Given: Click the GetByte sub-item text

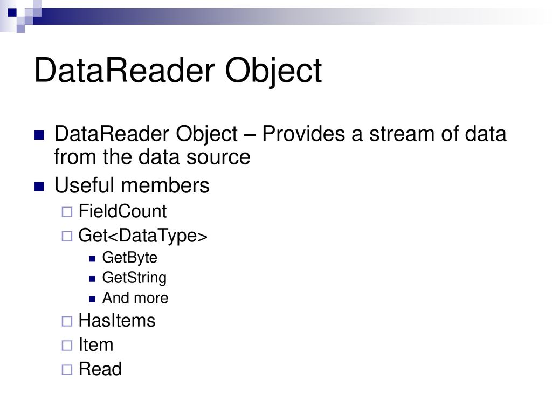Looking at the screenshot, I should tap(129, 258).
